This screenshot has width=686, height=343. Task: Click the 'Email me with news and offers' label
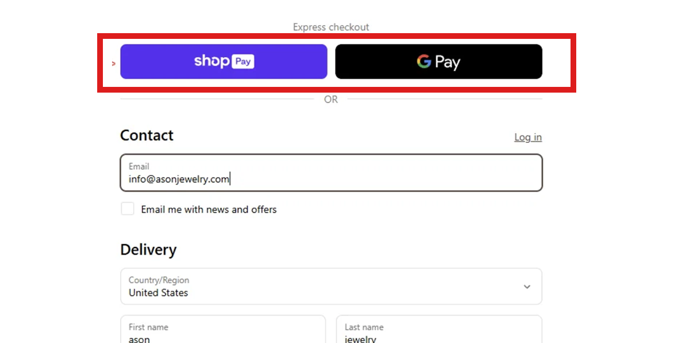[x=209, y=209]
